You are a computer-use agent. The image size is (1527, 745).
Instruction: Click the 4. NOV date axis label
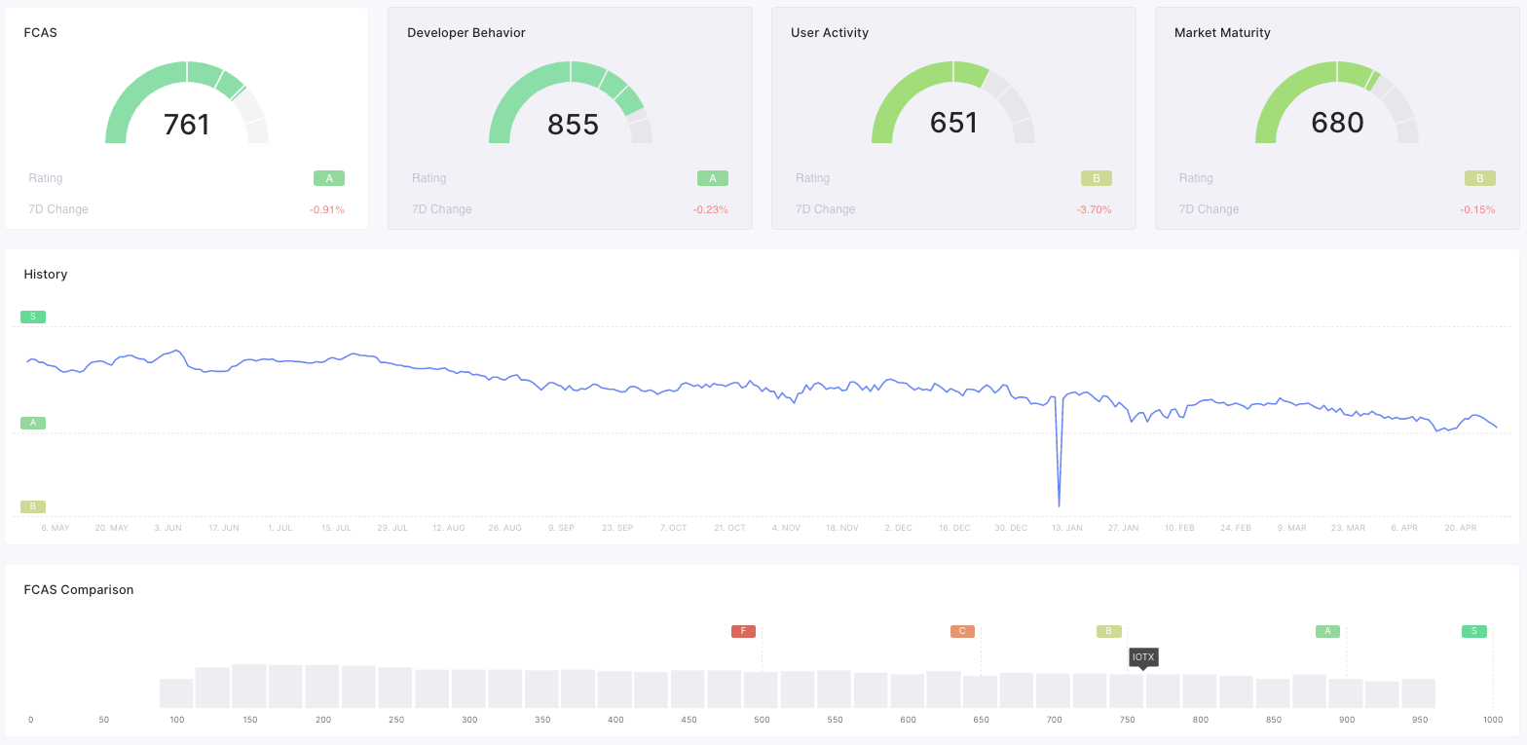[786, 528]
